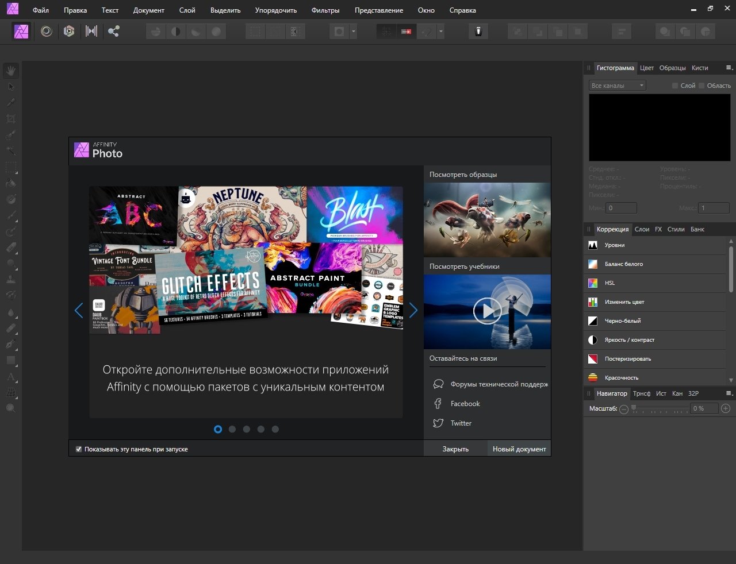Select the second carousel dot

(x=232, y=429)
